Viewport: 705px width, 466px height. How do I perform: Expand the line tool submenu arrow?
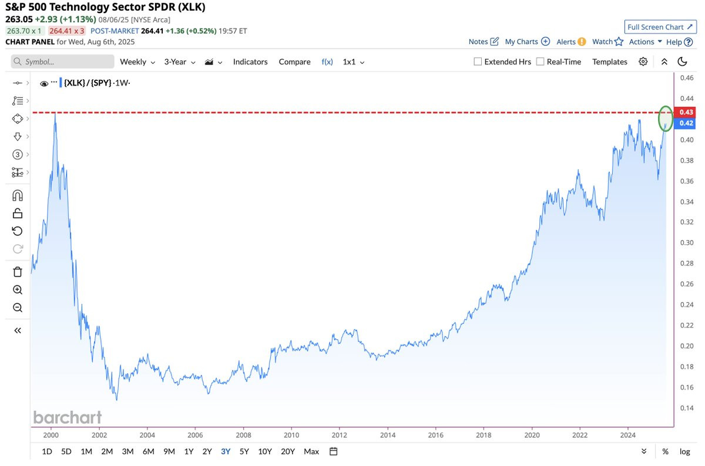(28, 83)
